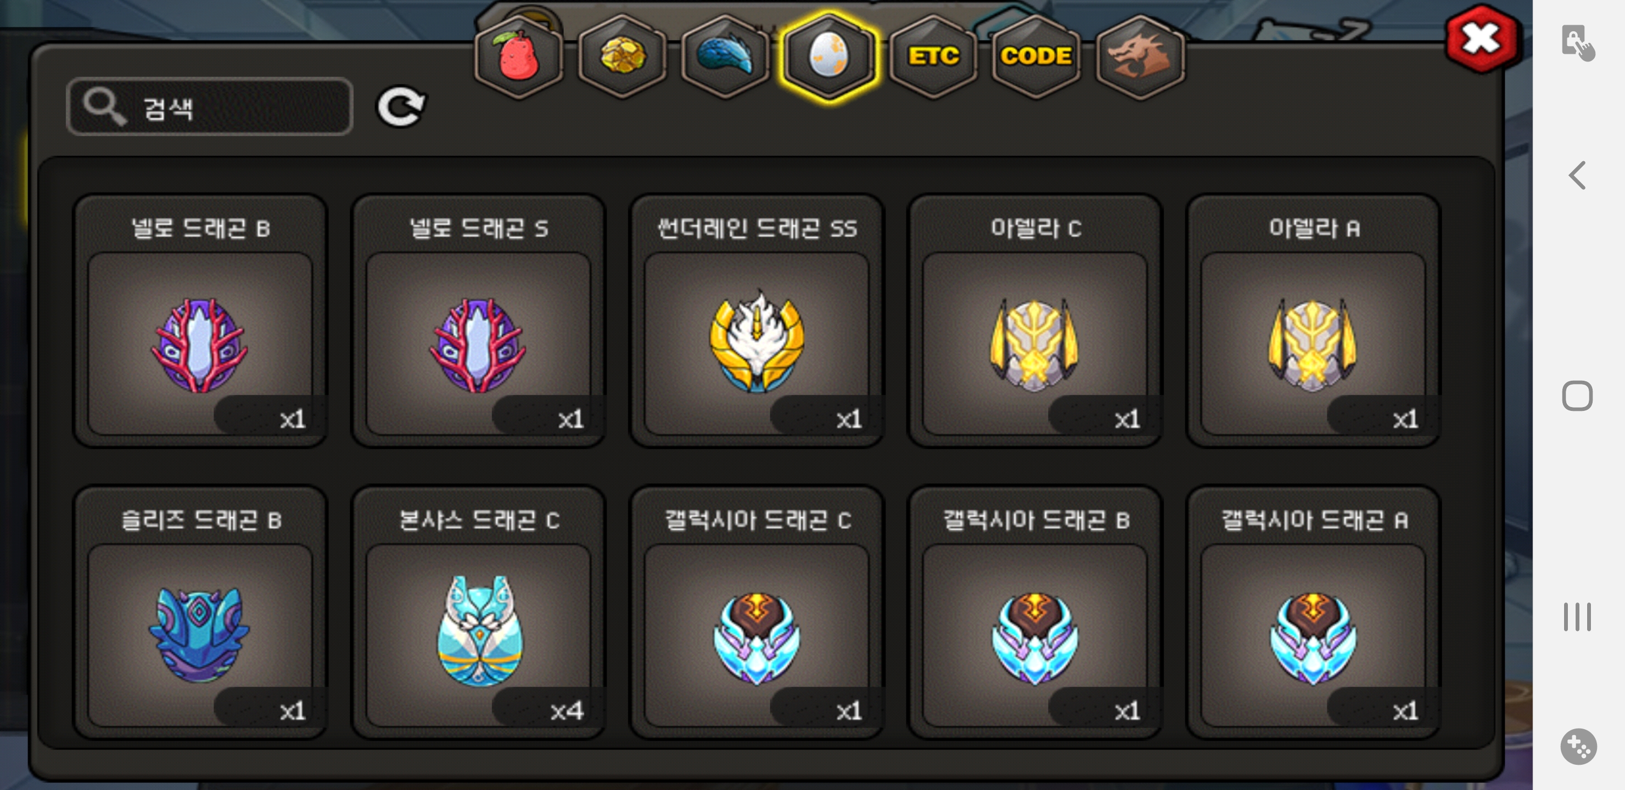Select the egg inventory tab
Screen dimensions: 1625x790
(x=828, y=57)
